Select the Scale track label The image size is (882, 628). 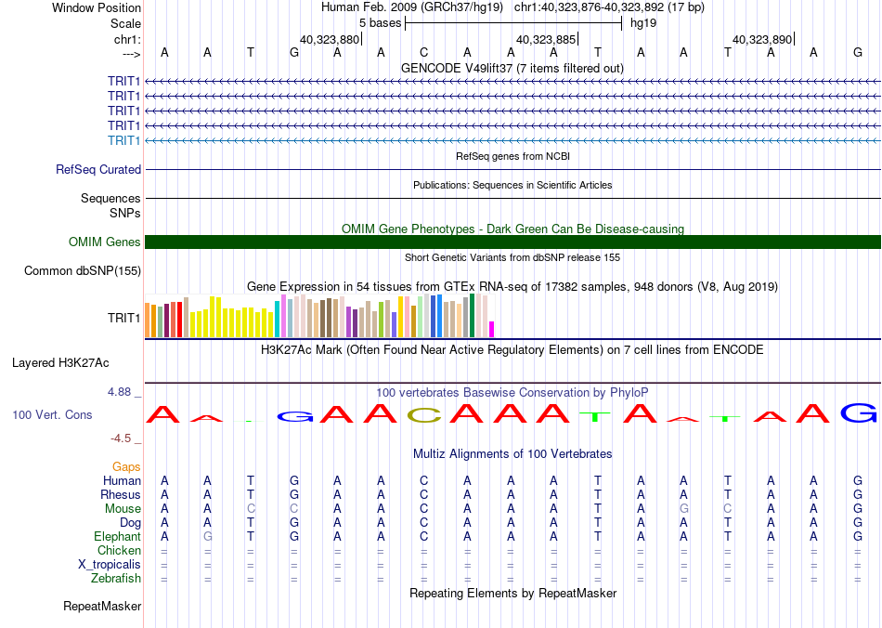tap(125, 23)
